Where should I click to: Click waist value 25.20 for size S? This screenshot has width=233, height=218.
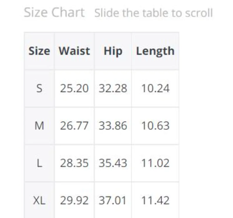coord(74,88)
